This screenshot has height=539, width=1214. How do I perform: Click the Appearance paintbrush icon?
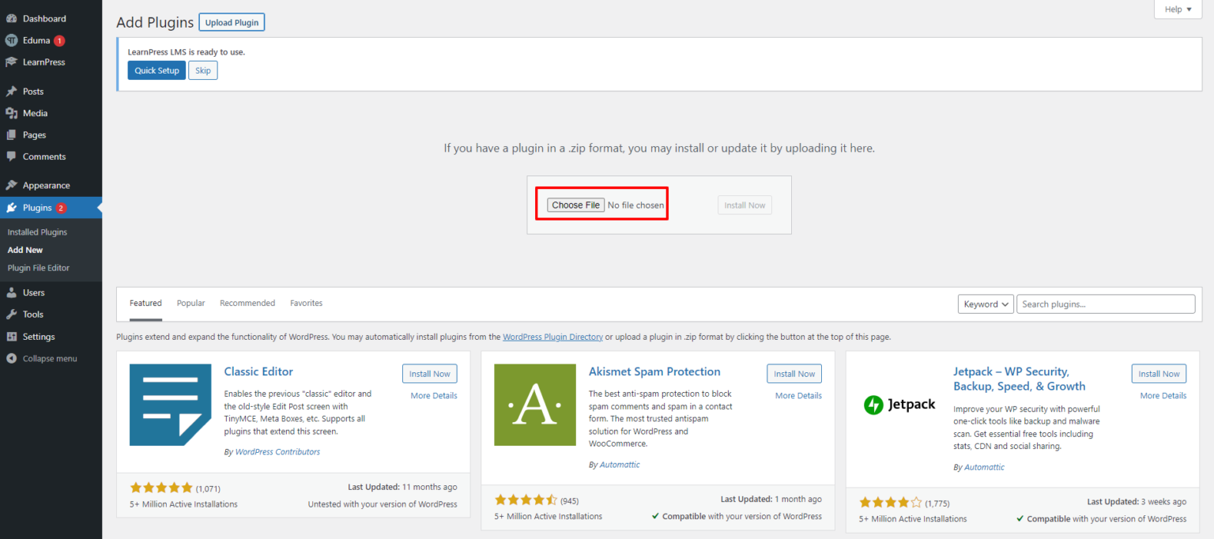point(11,186)
